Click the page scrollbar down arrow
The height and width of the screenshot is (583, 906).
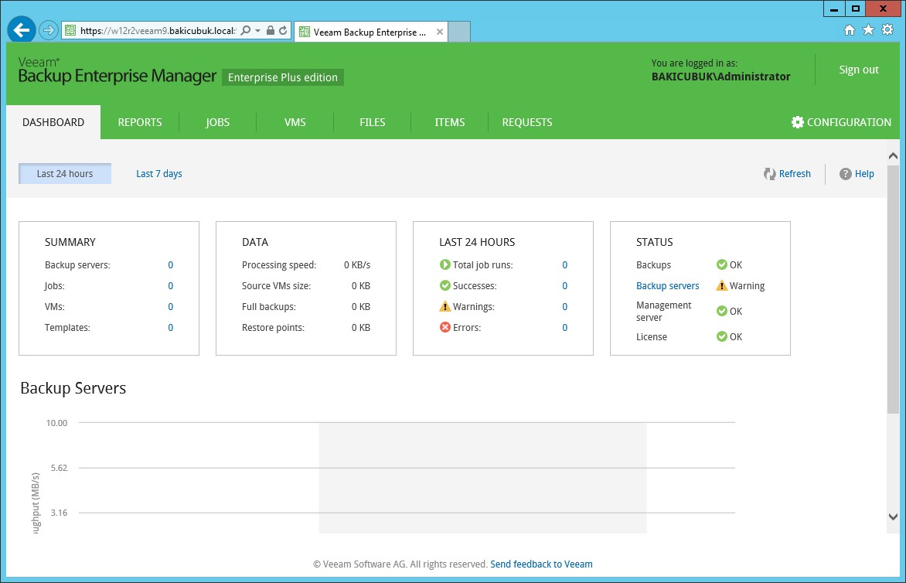[893, 517]
